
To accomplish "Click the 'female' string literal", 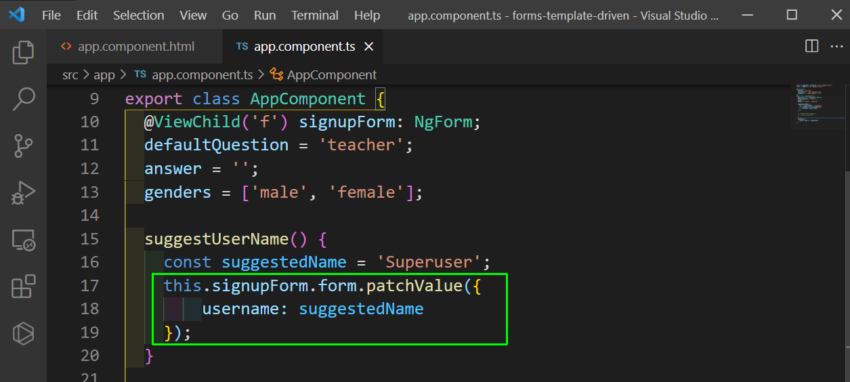I will (x=366, y=192).
